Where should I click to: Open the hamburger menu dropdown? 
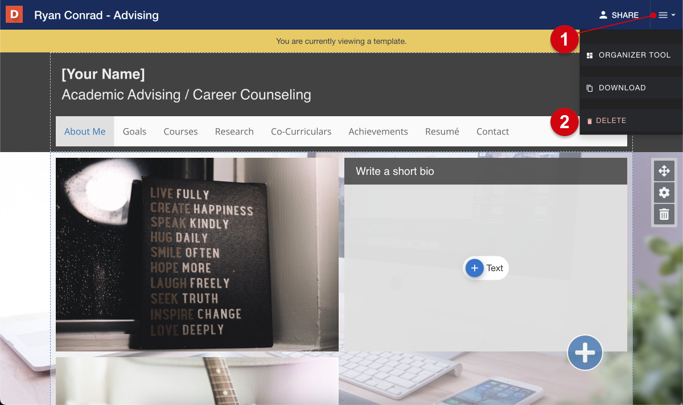tap(666, 15)
